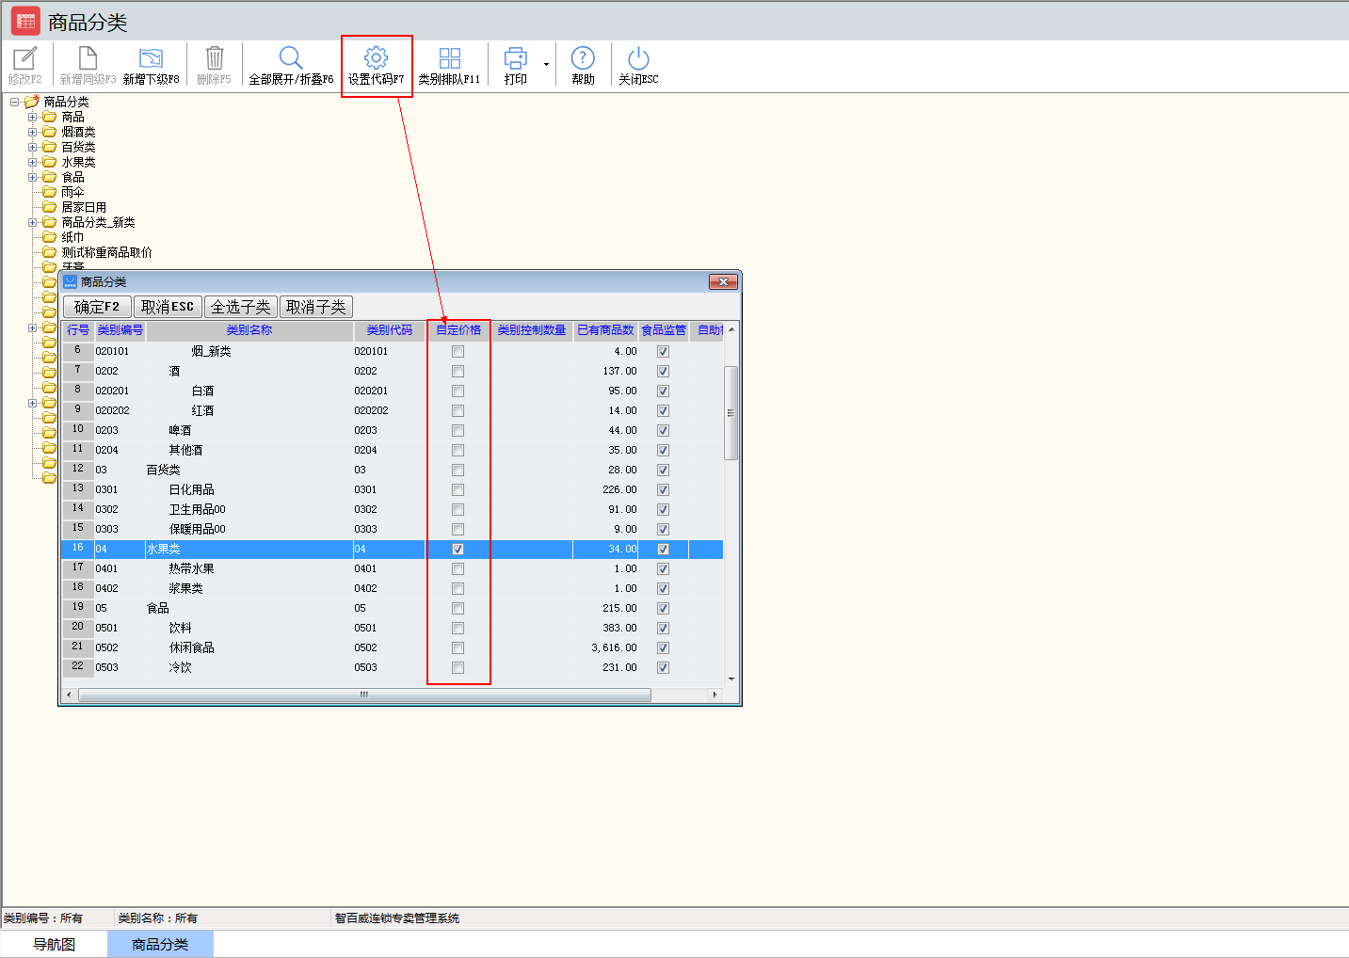Switch to the 导航图 tab
1349x958 pixels.
[x=54, y=944]
